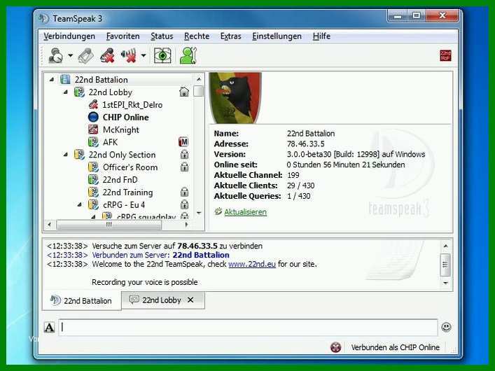Click the padlock icon on cRPG - Eu 4
The height and width of the screenshot is (371, 495).
pos(184,204)
